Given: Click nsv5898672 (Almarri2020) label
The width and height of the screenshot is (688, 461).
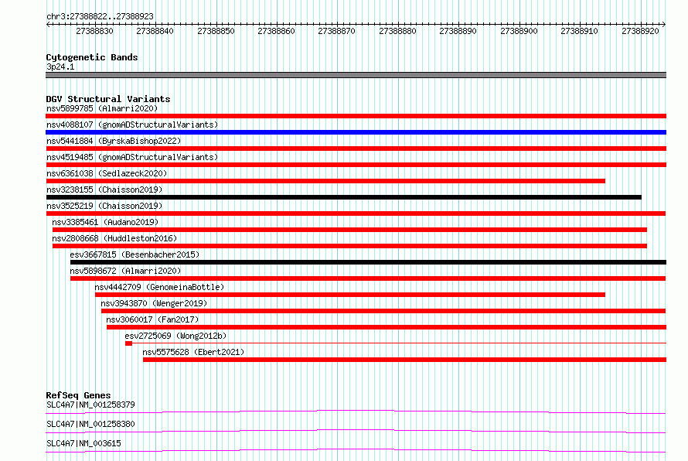Looking at the screenshot, I should pyautogui.click(x=125, y=271).
